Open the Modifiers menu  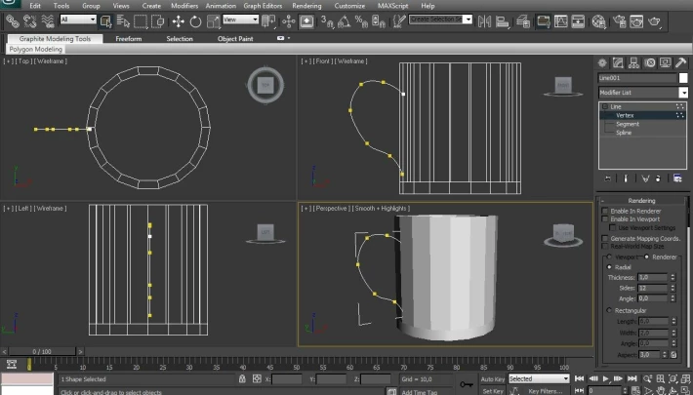pyautogui.click(x=184, y=6)
